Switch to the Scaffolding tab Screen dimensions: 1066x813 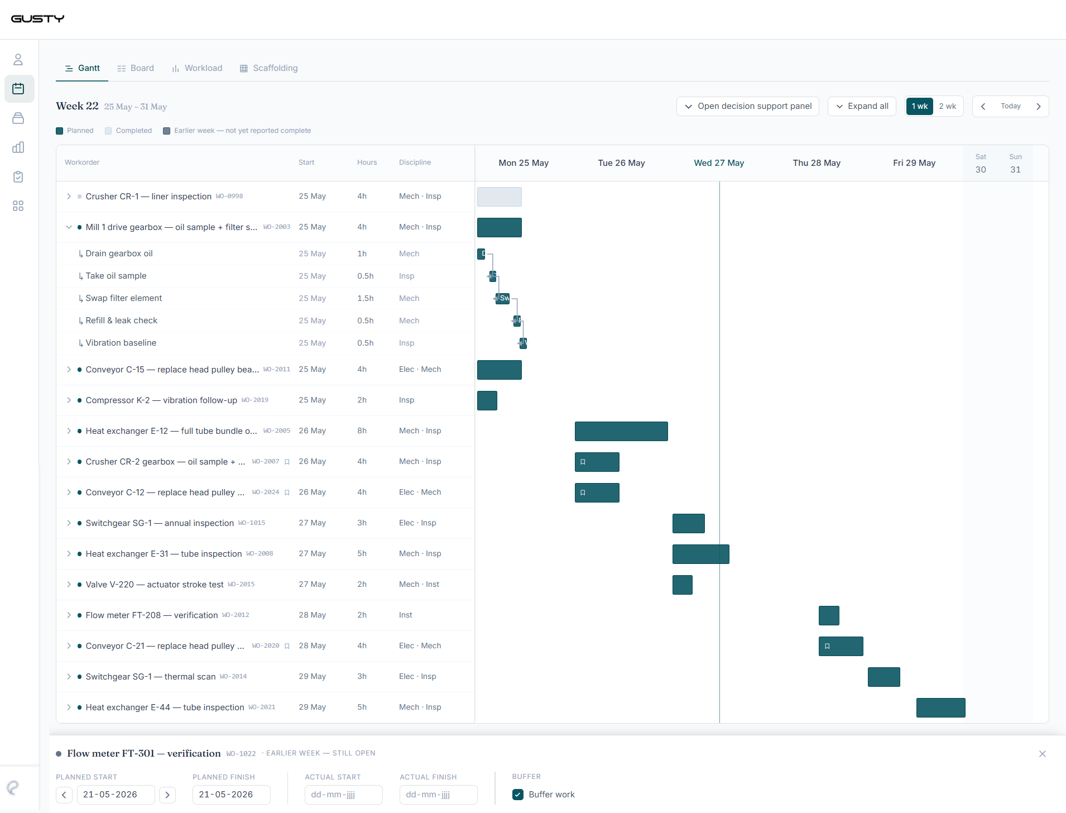coord(269,68)
